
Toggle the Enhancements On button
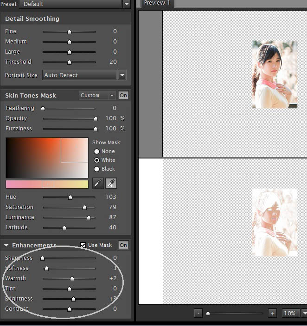pyautogui.click(x=123, y=245)
